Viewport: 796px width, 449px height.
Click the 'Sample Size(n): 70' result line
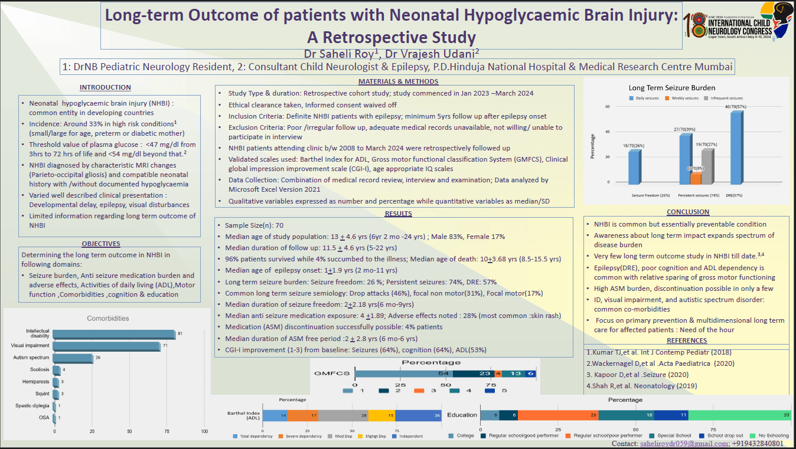255,225
